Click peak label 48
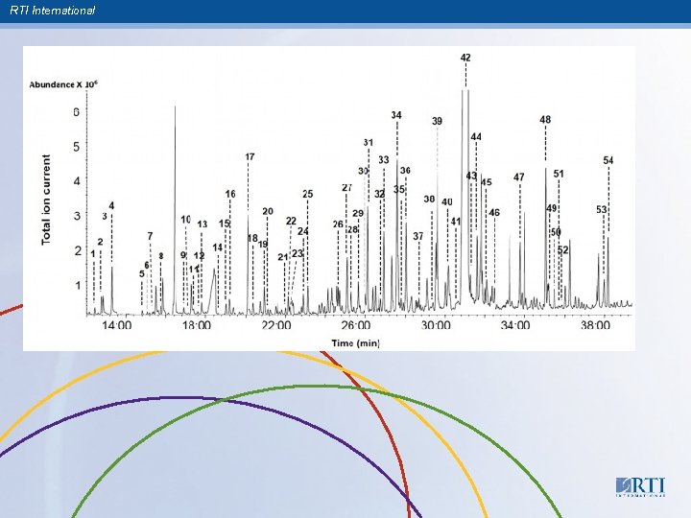The width and height of the screenshot is (691, 518). (x=545, y=119)
